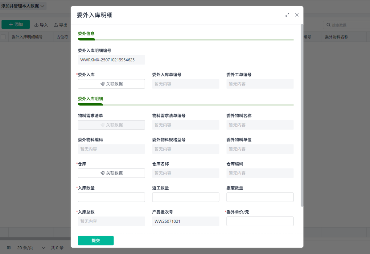Click the search magnifier icon
Image resolution: width=370 pixels, height=254 pixels.
tap(328, 25)
